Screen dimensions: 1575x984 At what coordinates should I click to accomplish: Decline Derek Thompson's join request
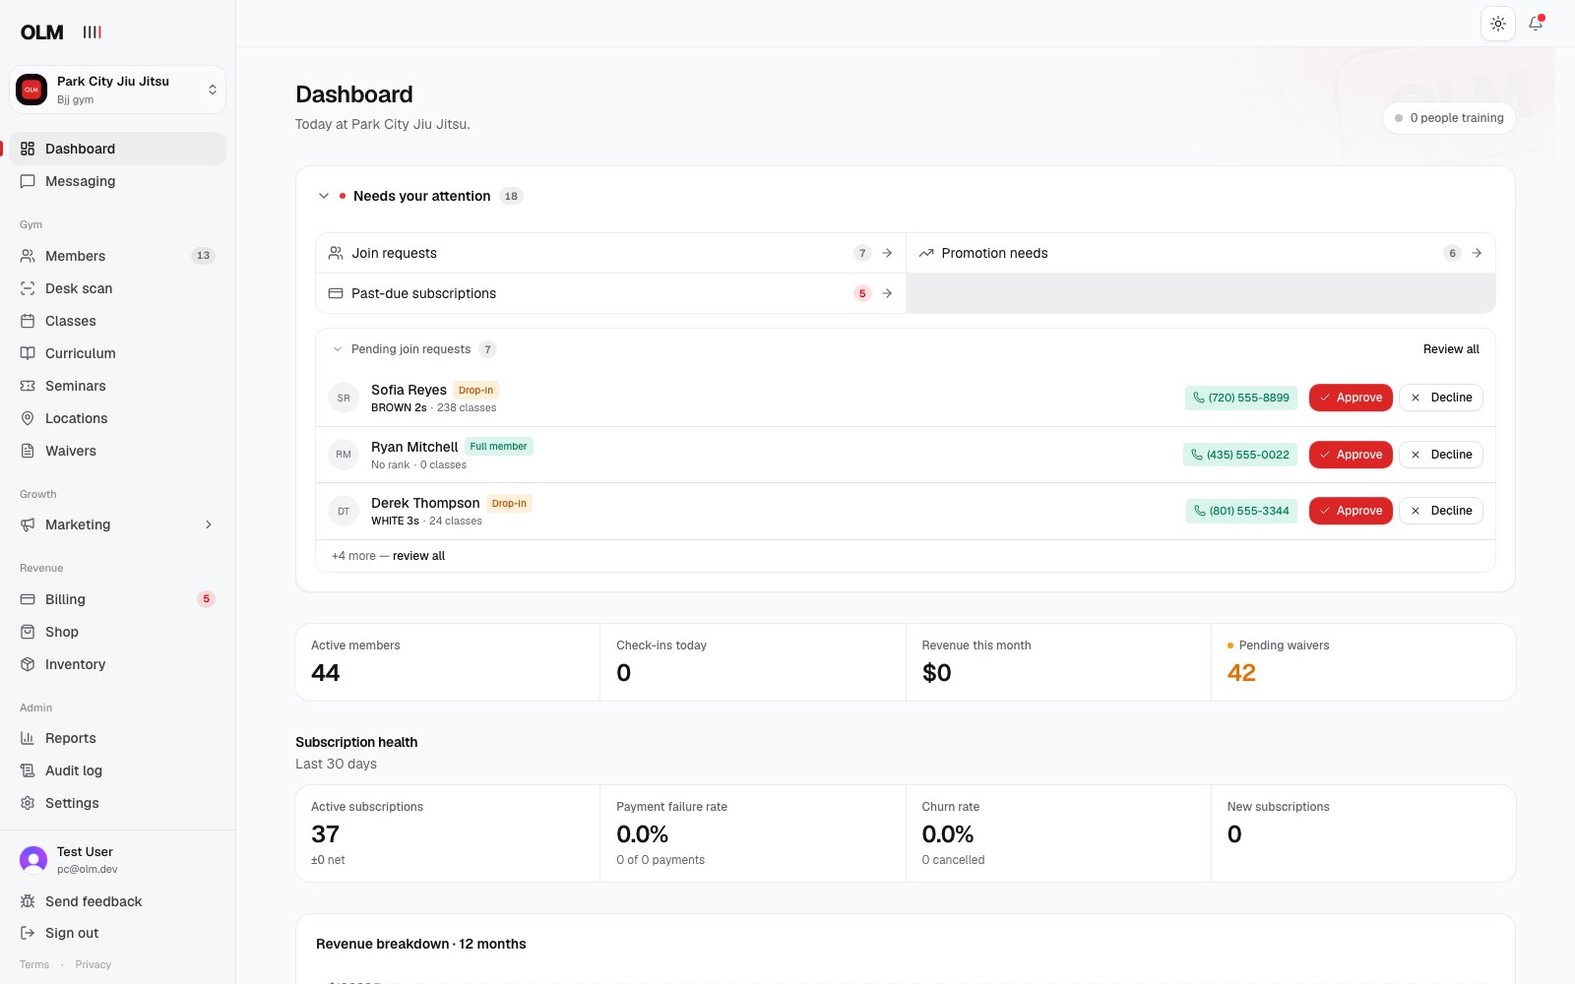point(1441,511)
